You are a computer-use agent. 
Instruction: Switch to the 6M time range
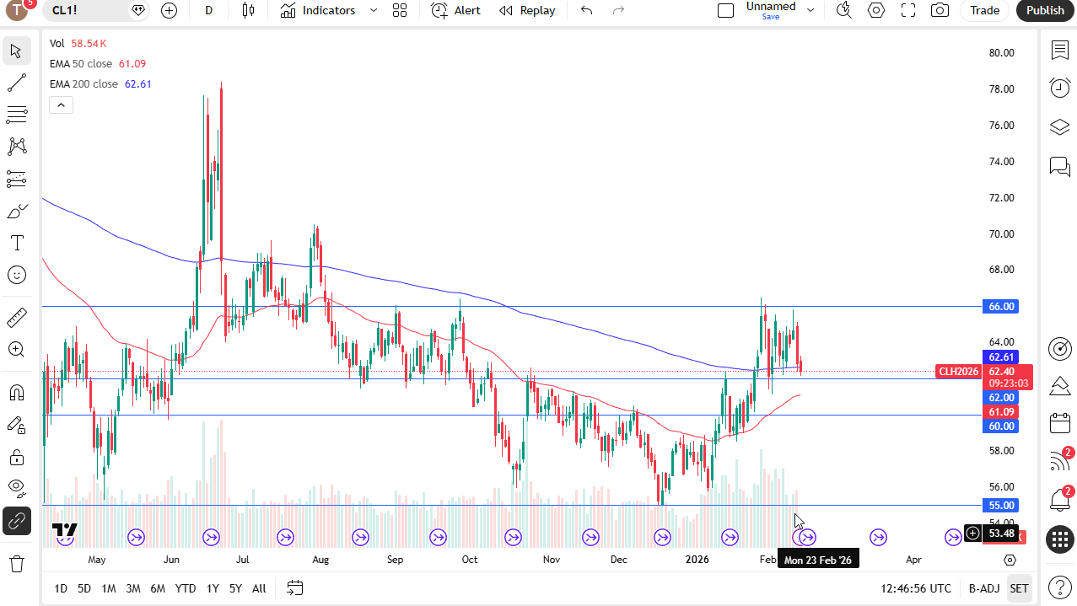[x=158, y=588]
